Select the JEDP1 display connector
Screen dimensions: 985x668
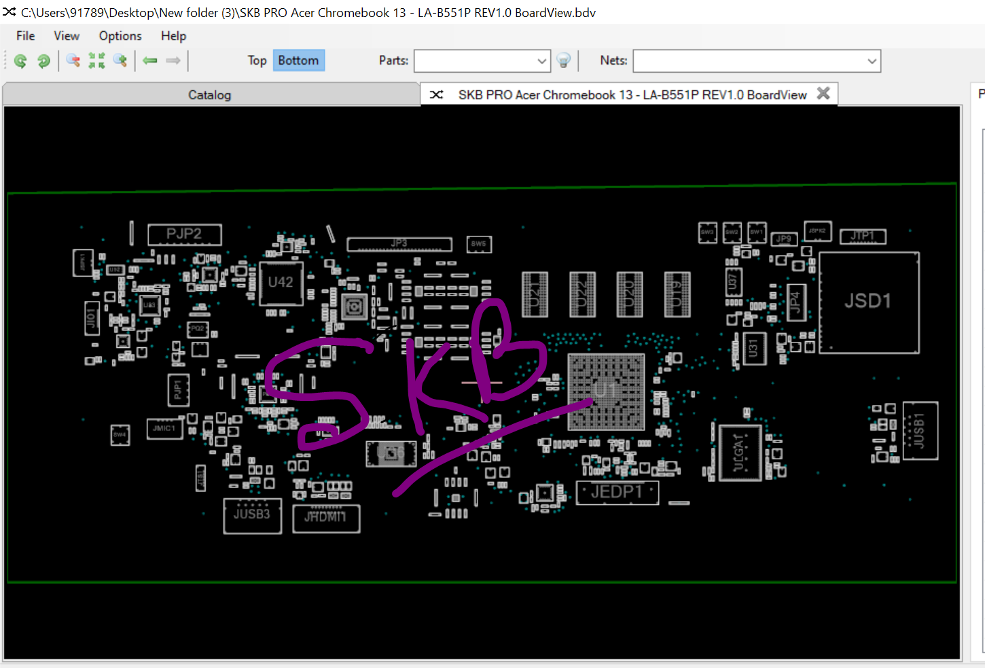click(617, 492)
